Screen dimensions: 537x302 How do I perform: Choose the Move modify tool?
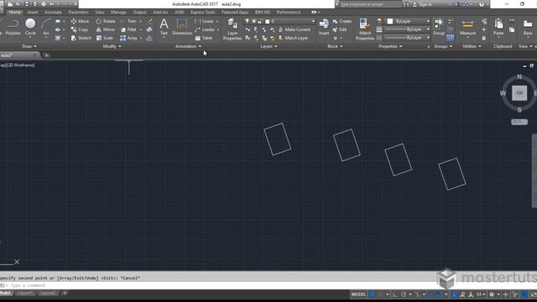(x=80, y=21)
